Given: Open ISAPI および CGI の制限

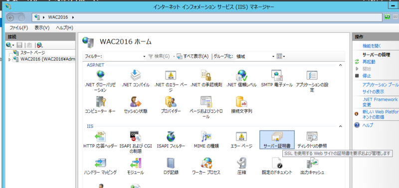Looking at the screenshot, I should click(135, 142).
